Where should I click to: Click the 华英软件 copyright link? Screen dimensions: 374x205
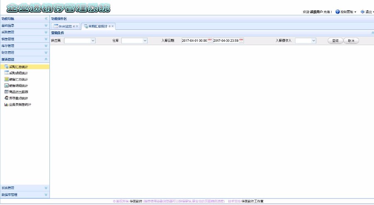(x=136, y=201)
